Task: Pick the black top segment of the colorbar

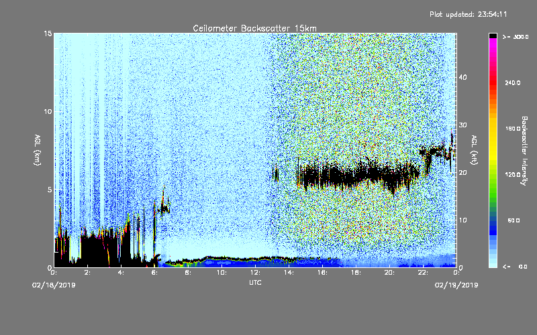Action: coord(493,36)
